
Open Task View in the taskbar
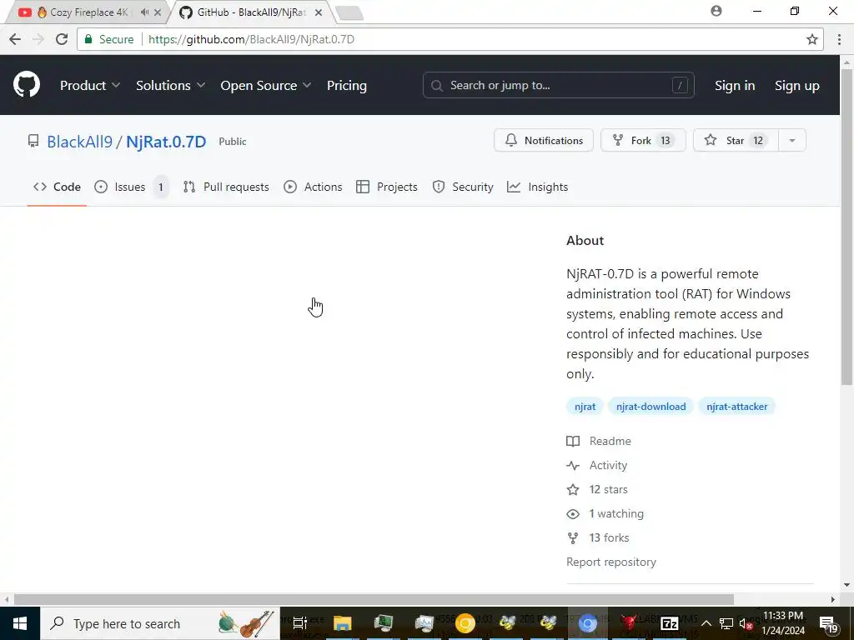[300, 623]
